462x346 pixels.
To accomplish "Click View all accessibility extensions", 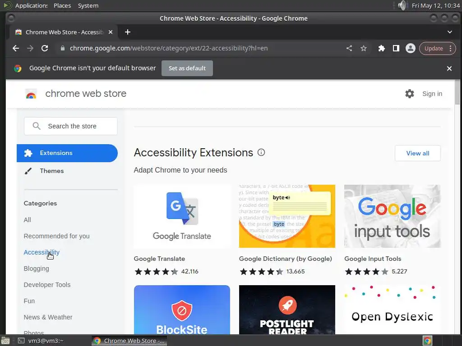I will [x=417, y=153].
